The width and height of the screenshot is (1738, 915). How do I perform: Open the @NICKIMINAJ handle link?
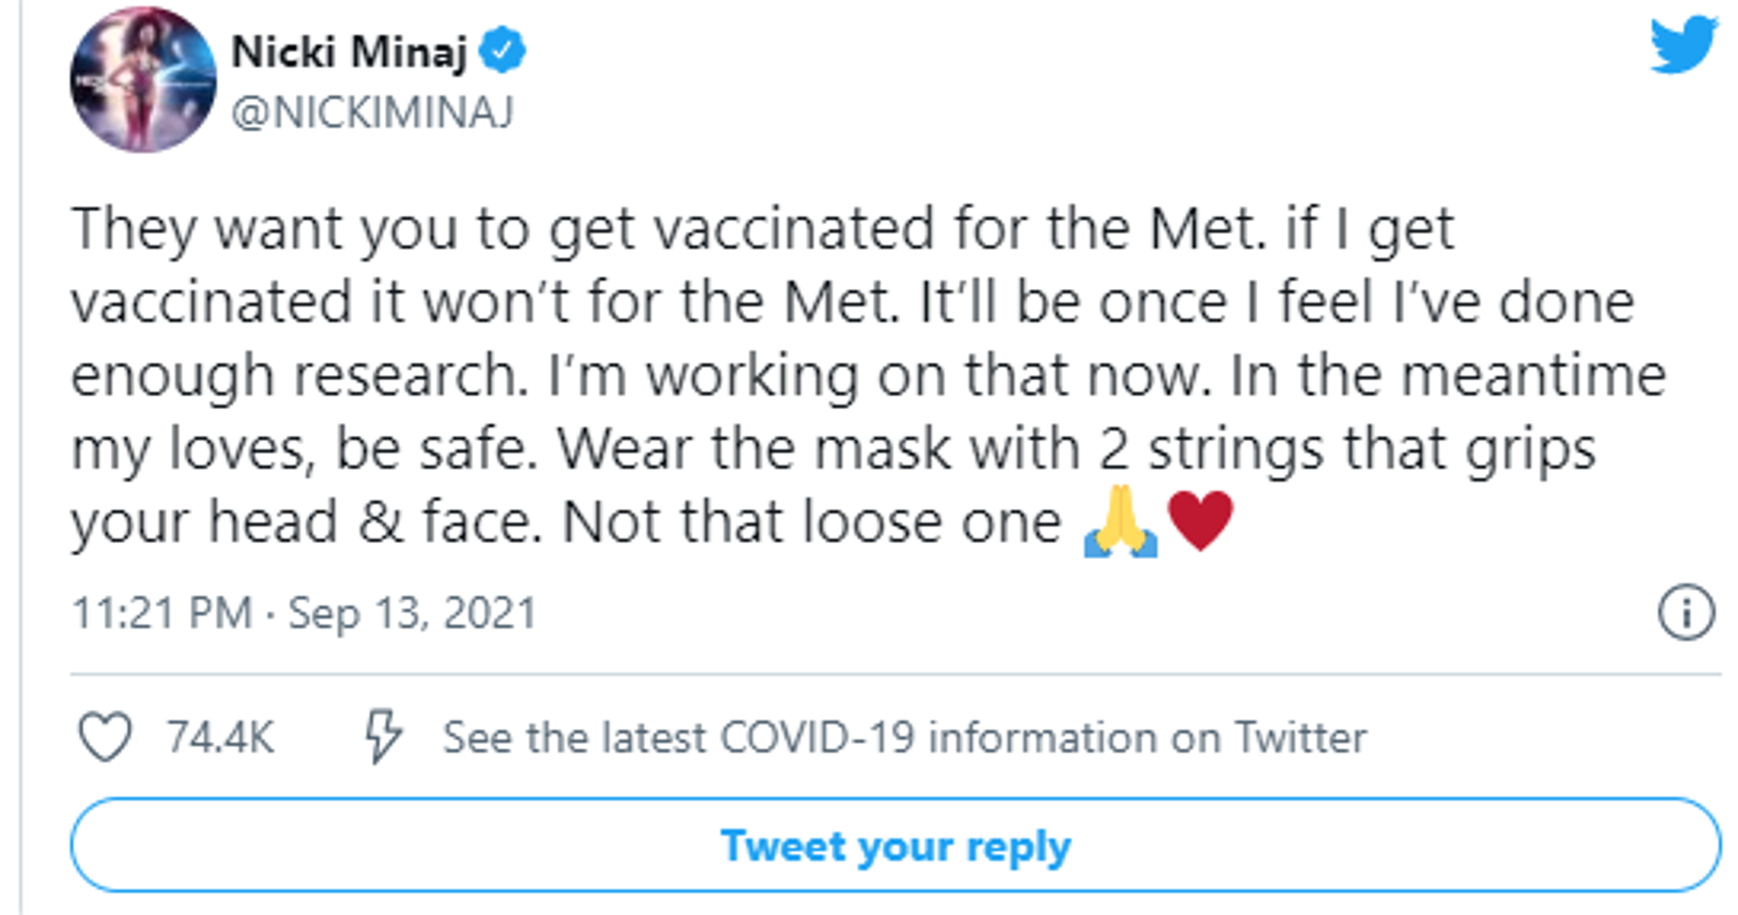[373, 112]
